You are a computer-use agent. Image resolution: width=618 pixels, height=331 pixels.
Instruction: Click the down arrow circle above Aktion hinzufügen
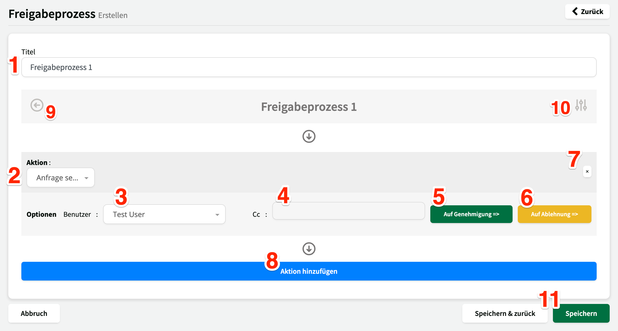[309, 249]
